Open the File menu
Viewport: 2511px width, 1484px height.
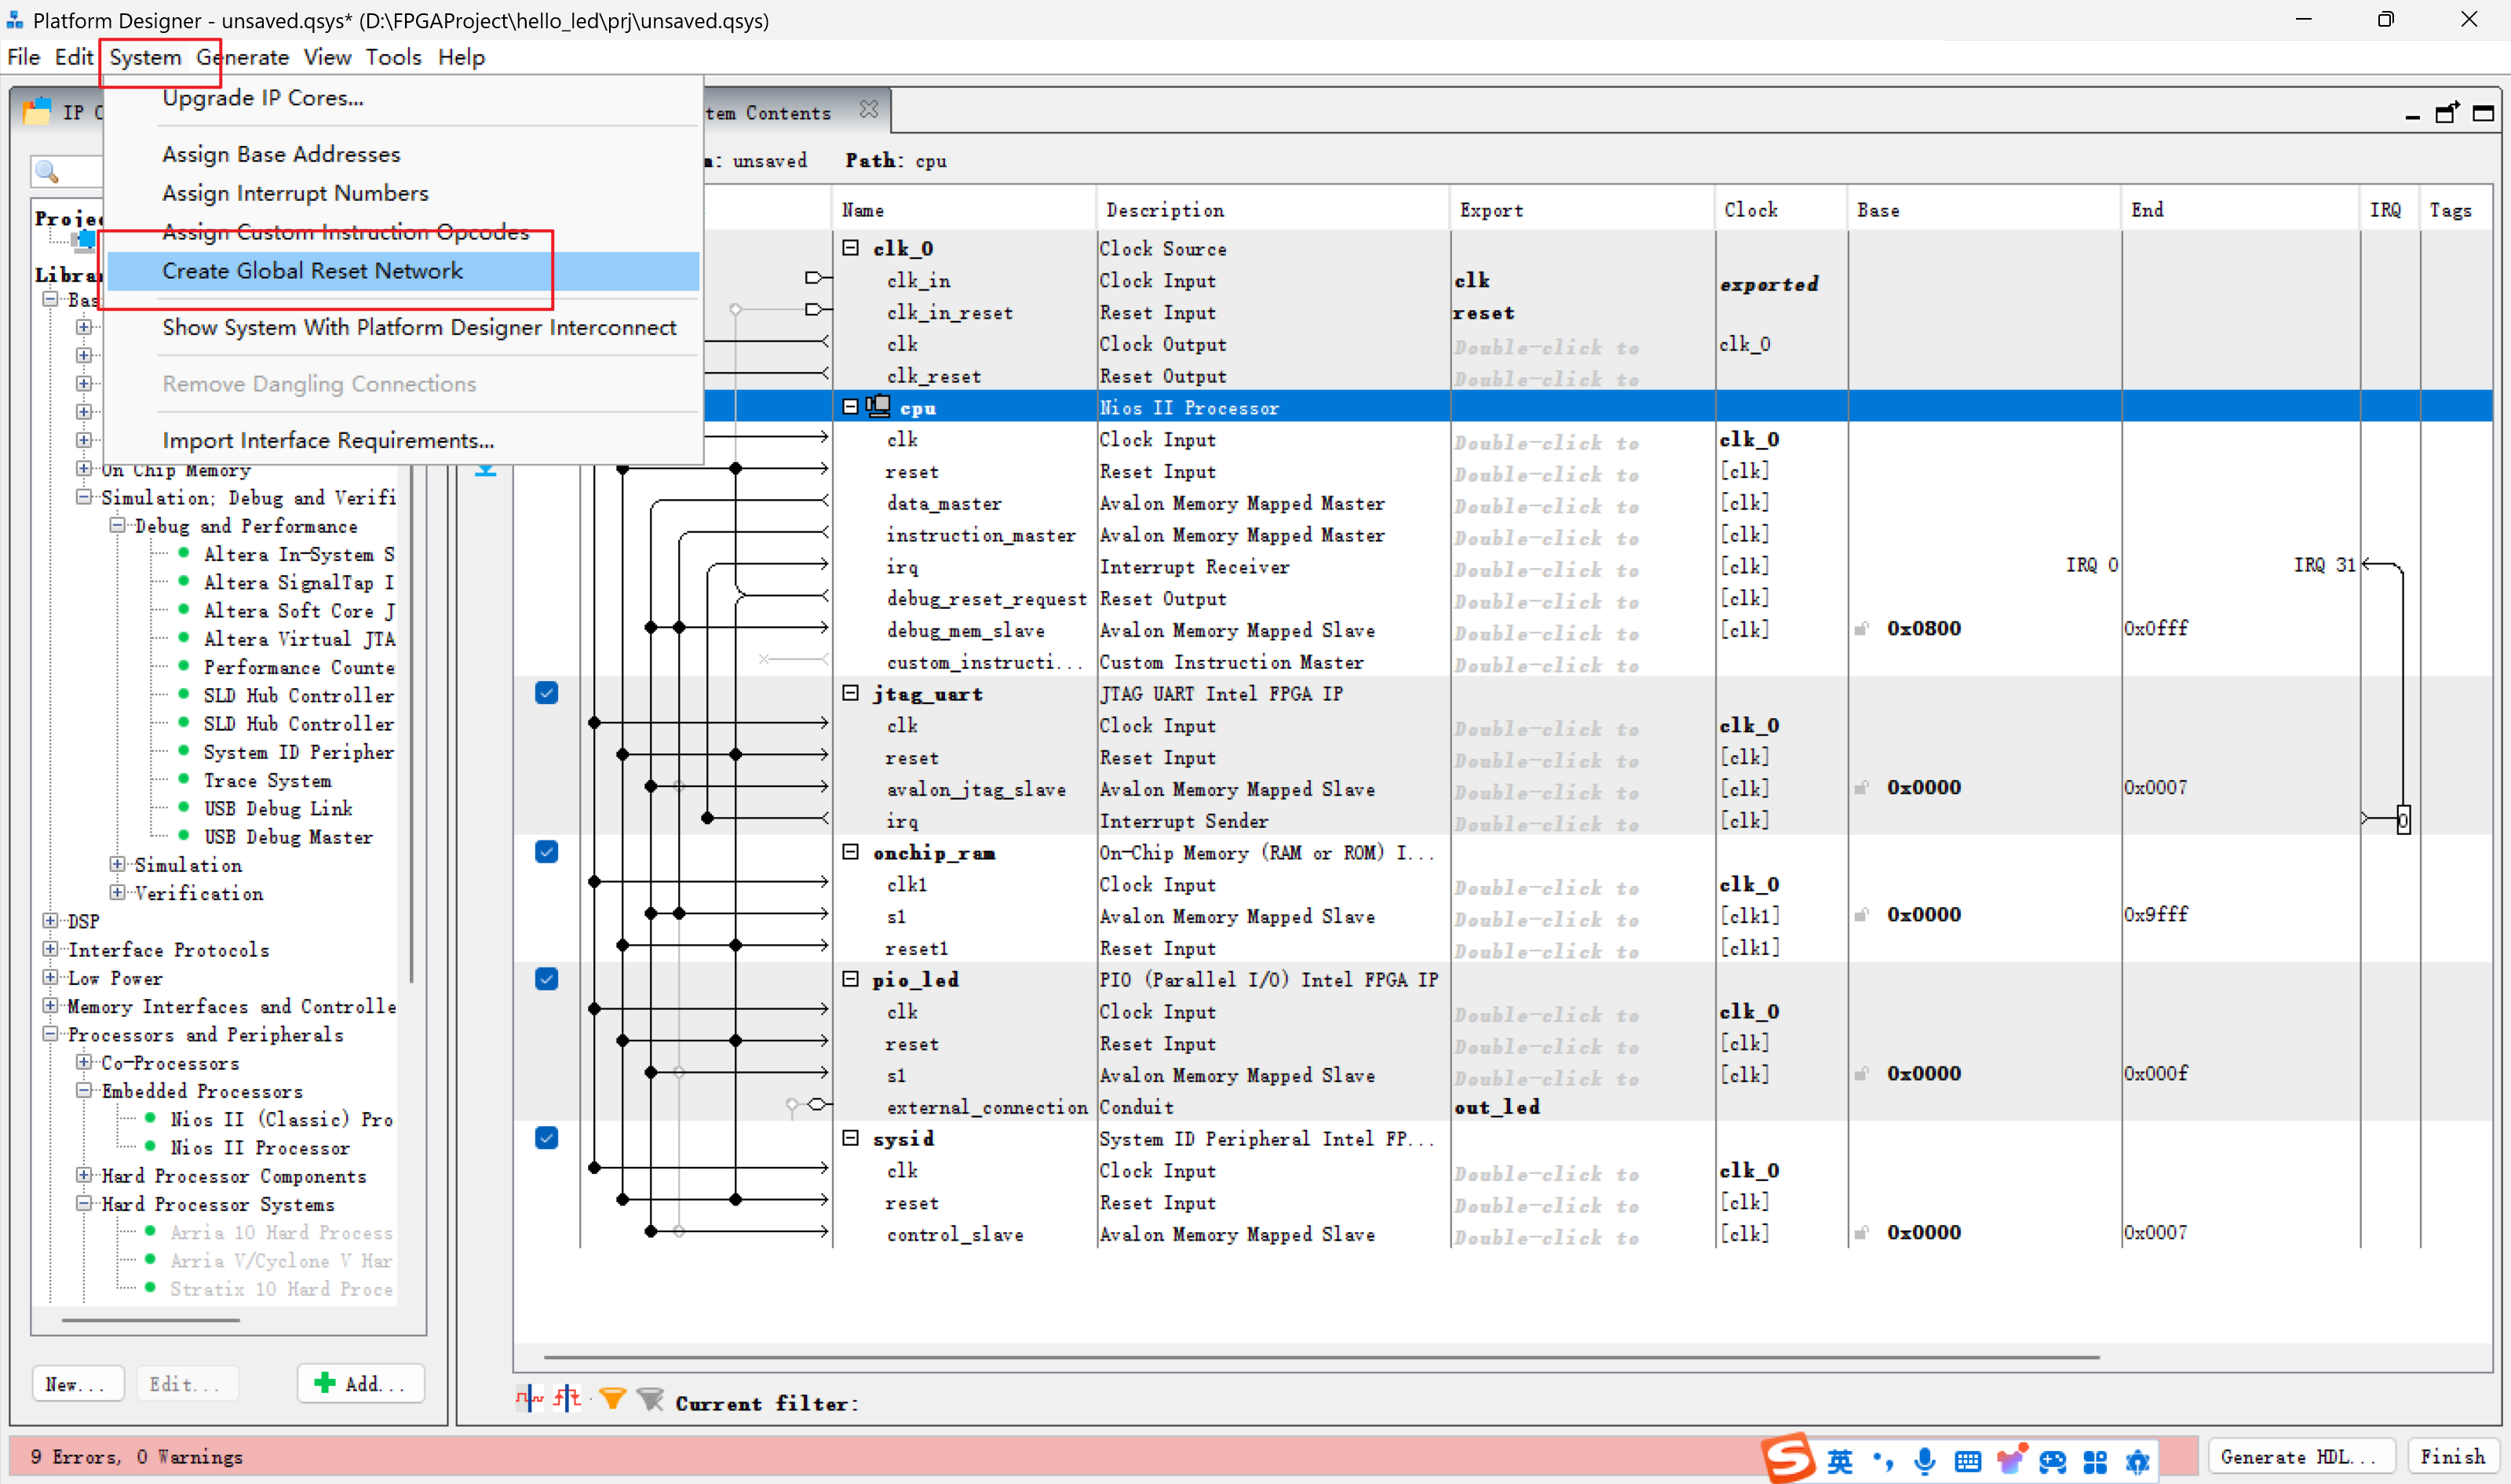tap(23, 57)
